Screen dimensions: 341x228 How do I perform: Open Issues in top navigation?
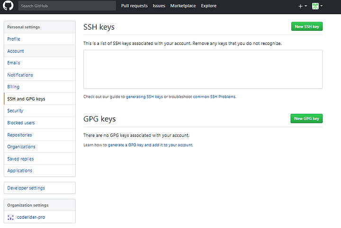pos(159,6)
